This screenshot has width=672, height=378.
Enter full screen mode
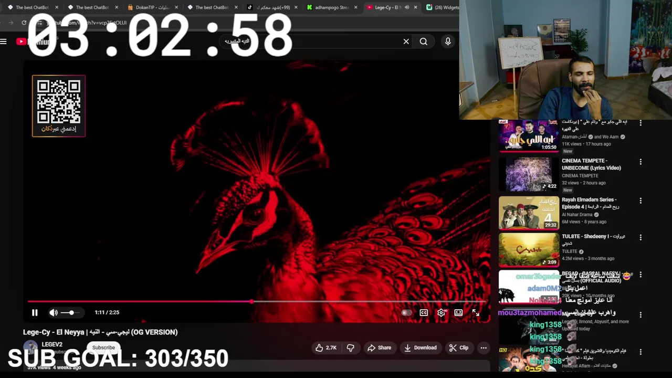(x=476, y=312)
